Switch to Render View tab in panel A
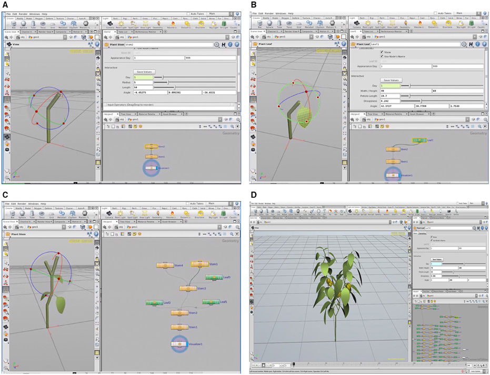The image size is (490, 375). pos(45,32)
